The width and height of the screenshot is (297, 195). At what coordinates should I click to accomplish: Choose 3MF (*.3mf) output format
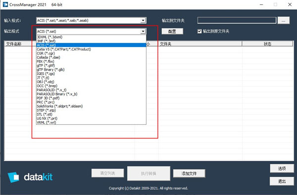click(x=91, y=41)
